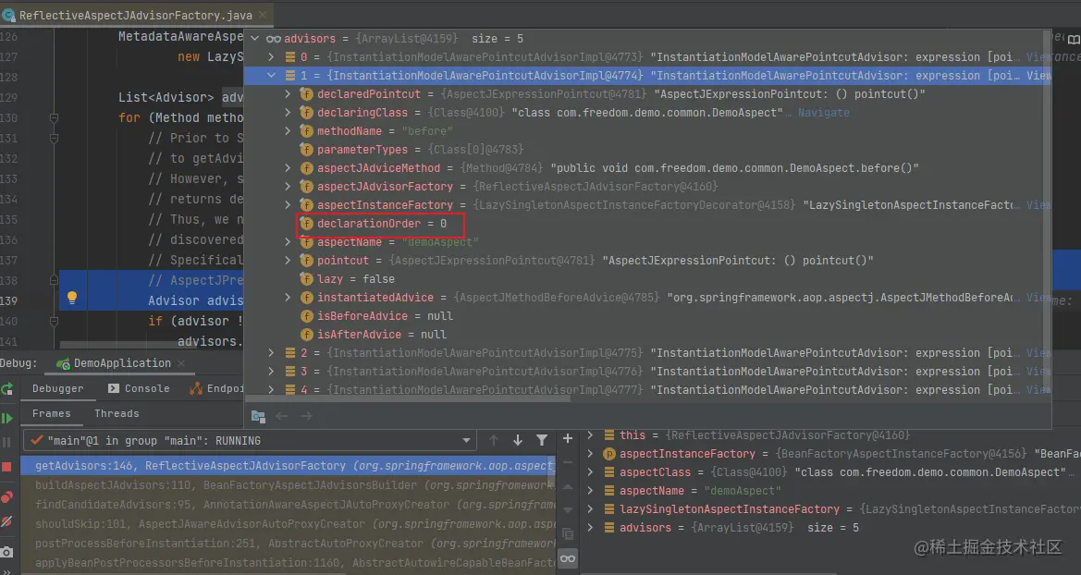Click the next frame down arrow
1081x575 pixels.
518,441
